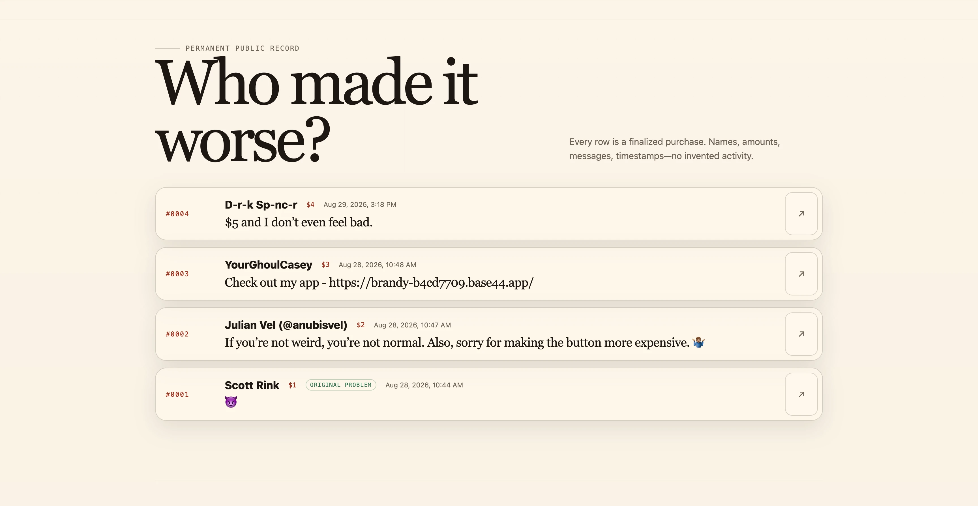Image resolution: width=978 pixels, height=506 pixels.
Task: Click YourGhoulCasey name
Action: click(x=269, y=265)
